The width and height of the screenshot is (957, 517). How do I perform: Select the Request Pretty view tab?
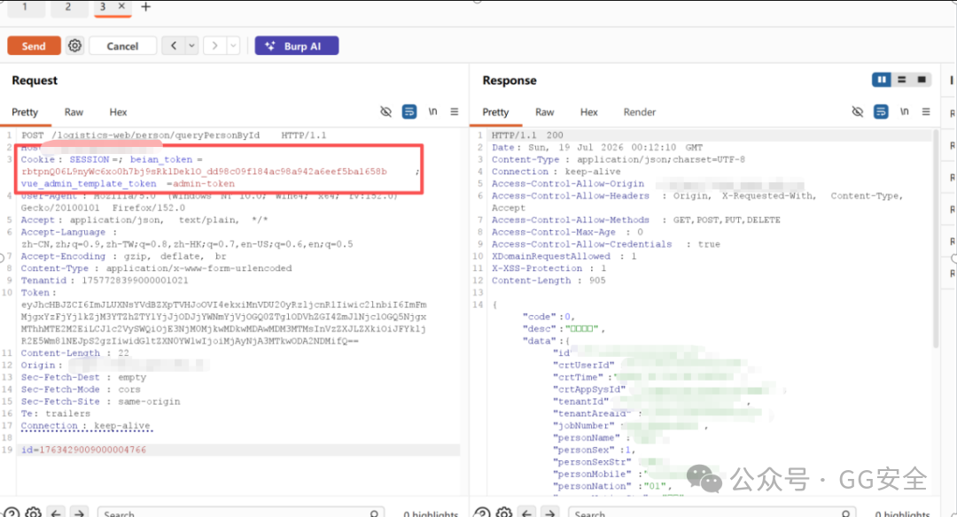point(25,112)
